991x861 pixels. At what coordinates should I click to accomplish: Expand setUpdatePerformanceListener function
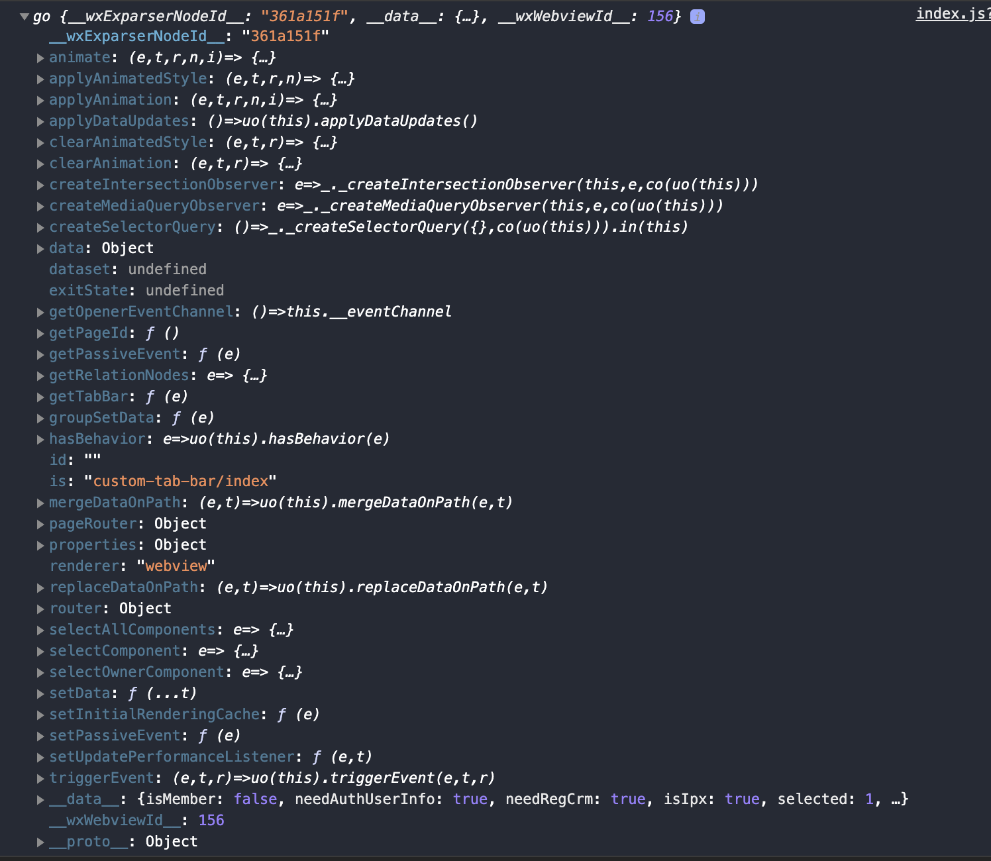point(40,758)
